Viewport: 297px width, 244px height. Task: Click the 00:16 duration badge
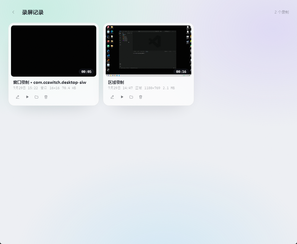(x=181, y=72)
